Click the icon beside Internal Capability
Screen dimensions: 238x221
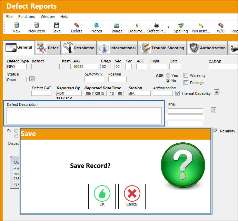217,92
